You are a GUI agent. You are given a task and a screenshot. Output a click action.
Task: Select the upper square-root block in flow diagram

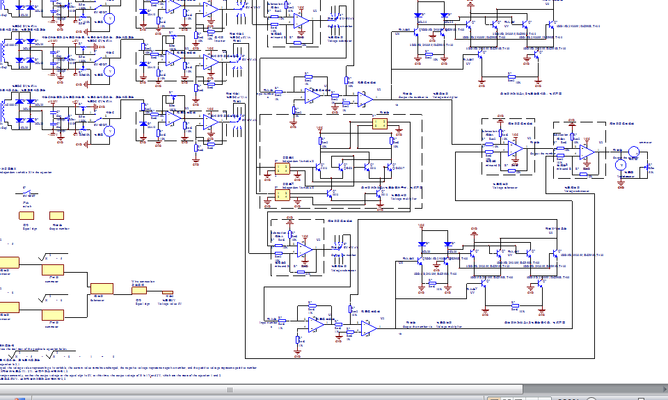tap(52, 270)
